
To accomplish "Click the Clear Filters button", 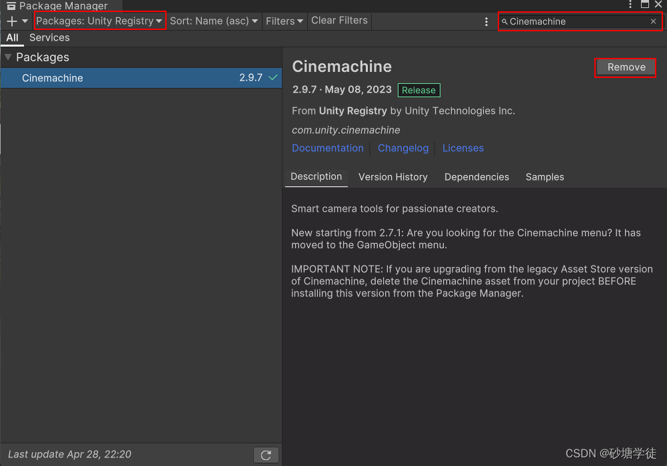I will tap(339, 21).
